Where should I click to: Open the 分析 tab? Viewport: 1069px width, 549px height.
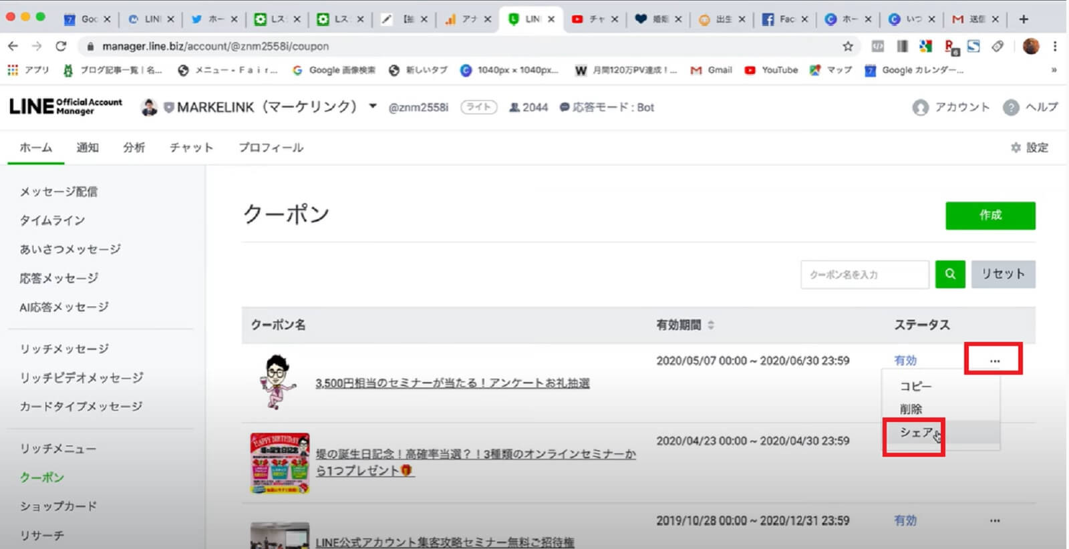click(x=134, y=148)
